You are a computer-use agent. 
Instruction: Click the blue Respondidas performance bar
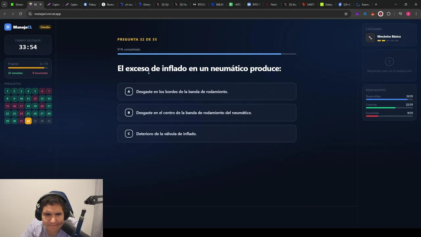pos(389,99)
